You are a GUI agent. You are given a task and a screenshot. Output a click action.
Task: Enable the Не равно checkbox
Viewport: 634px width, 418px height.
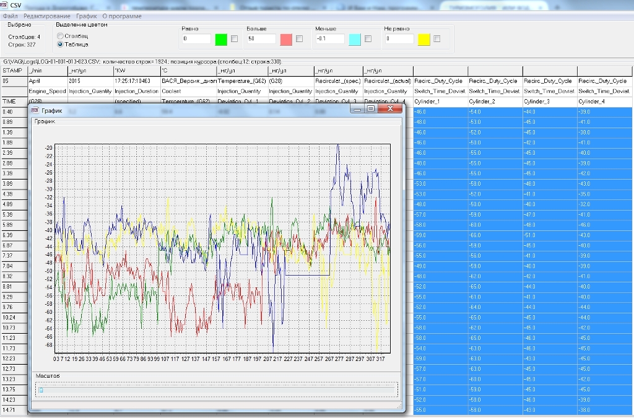(436, 39)
